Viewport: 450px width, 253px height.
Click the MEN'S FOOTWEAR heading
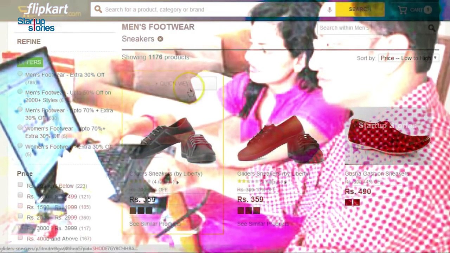pos(158,27)
